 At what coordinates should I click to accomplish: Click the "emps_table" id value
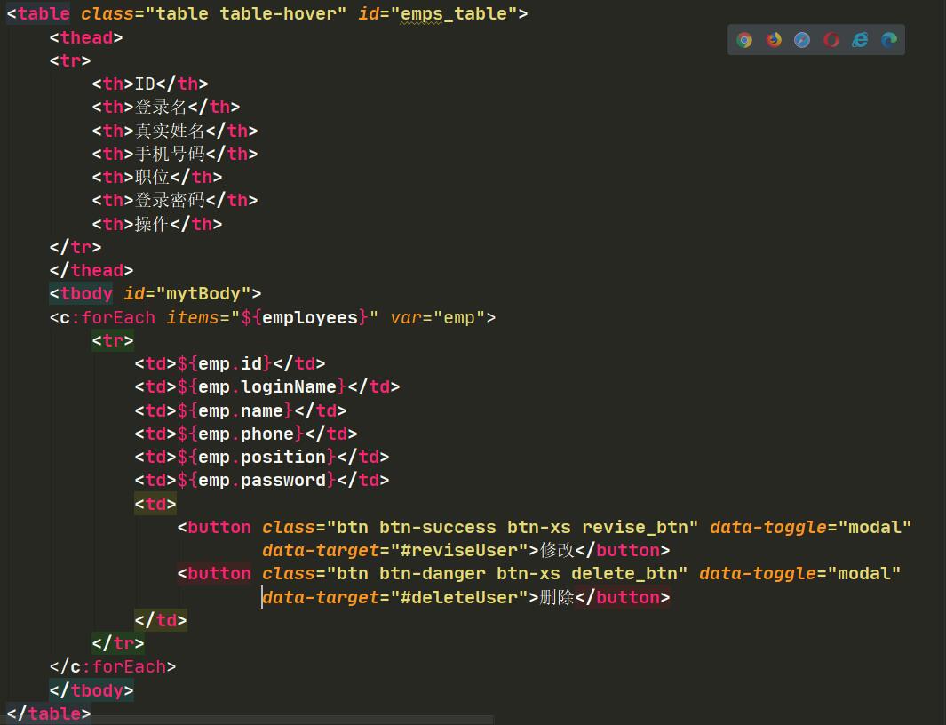454,14
